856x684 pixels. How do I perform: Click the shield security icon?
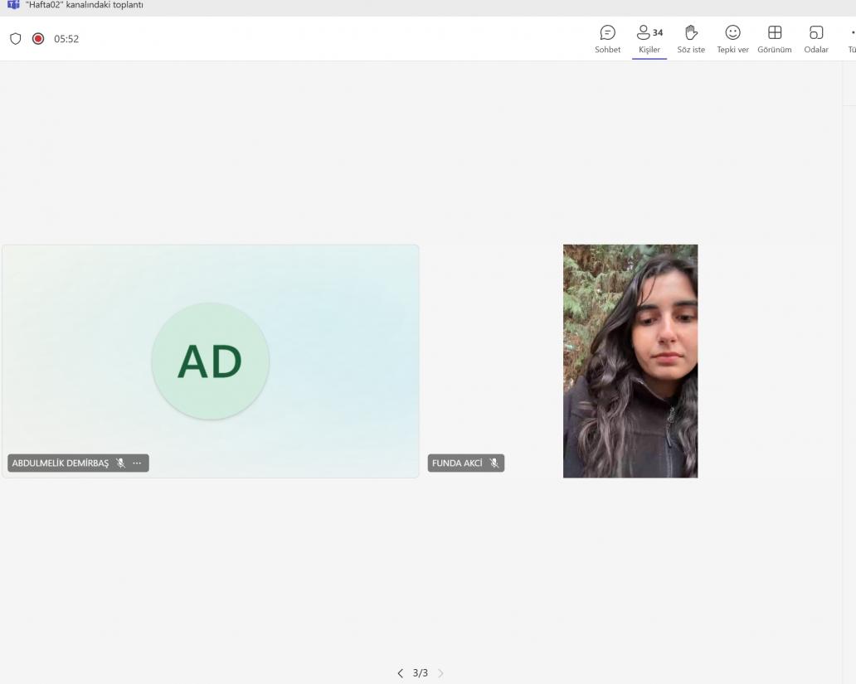point(15,39)
